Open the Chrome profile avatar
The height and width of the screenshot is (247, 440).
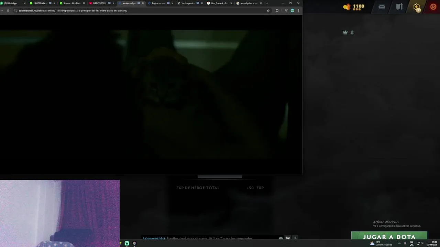click(292, 11)
